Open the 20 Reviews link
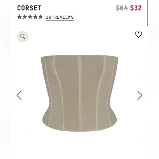 [60, 18]
